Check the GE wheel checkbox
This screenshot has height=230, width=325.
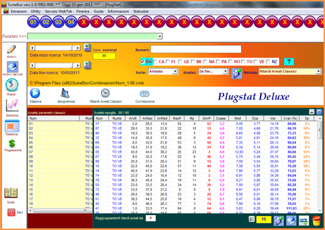coord(180,62)
